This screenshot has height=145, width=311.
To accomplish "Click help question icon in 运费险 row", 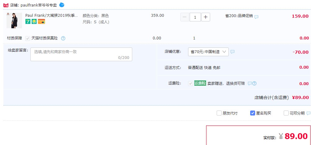I will tap(254, 83).
